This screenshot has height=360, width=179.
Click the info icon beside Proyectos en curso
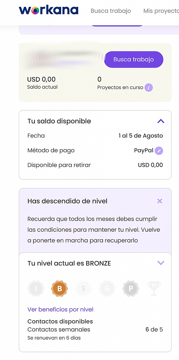pyautogui.click(x=149, y=88)
